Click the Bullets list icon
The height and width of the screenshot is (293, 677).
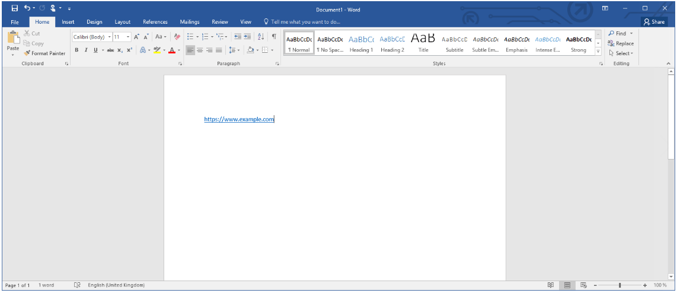pos(190,37)
